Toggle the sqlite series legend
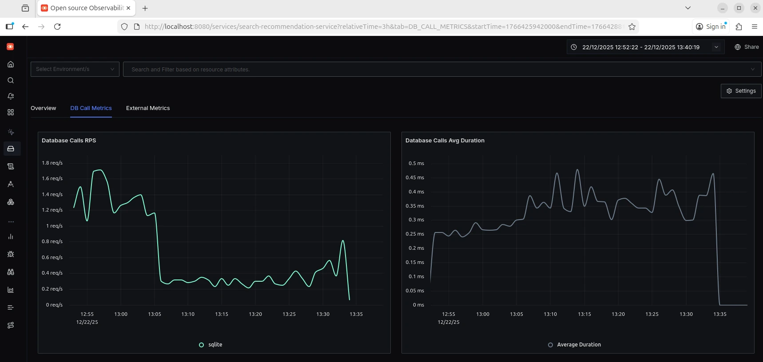The image size is (763, 362). pos(211,345)
